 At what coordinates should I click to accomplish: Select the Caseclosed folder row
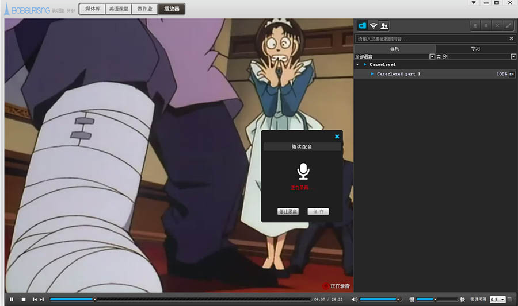(435, 64)
